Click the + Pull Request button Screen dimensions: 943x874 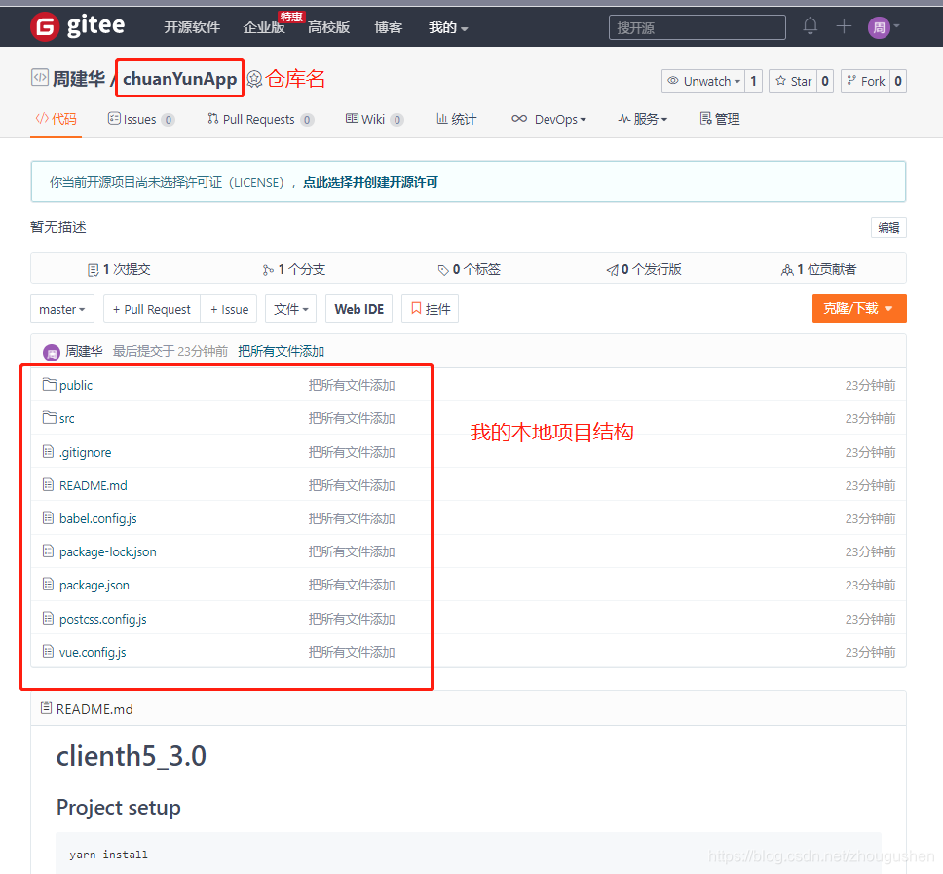point(152,309)
